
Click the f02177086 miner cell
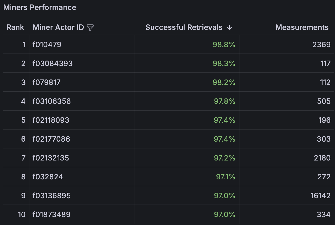pyautogui.click(x=51, y=139)
